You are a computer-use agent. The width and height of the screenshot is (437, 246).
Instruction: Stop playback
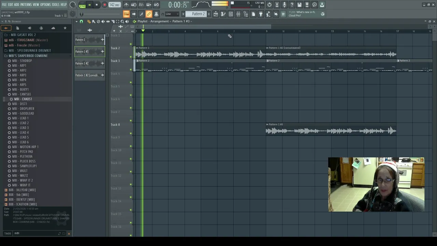click(97, 5)
